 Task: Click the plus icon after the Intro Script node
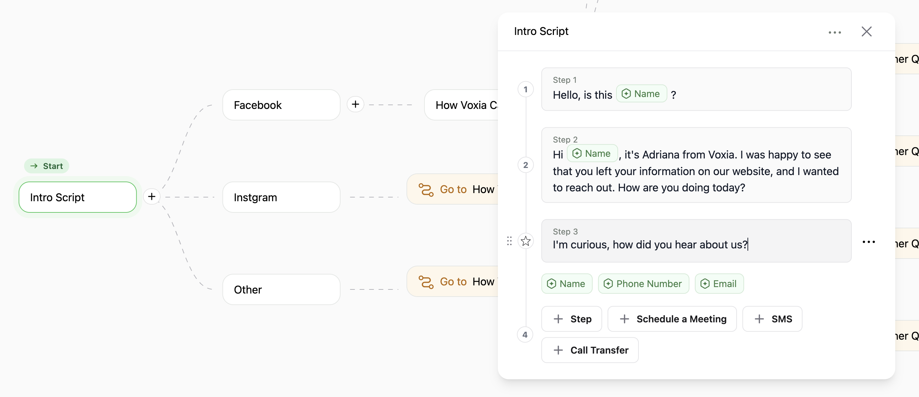[151, 196]
